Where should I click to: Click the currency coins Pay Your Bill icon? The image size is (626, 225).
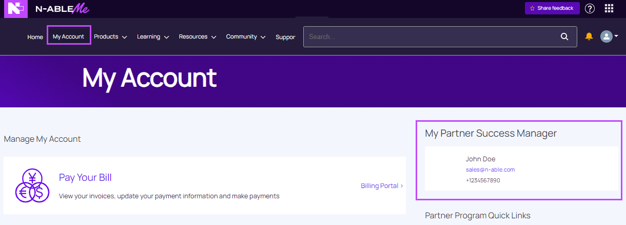tap(32, 185)
